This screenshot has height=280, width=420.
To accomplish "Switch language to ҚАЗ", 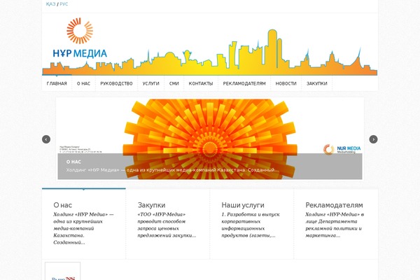I will point(50,4).
